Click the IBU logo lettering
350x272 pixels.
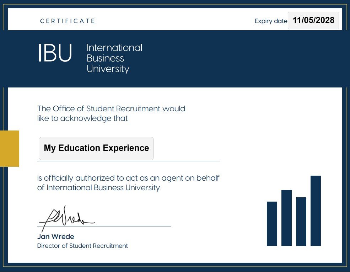pos(55,53)
